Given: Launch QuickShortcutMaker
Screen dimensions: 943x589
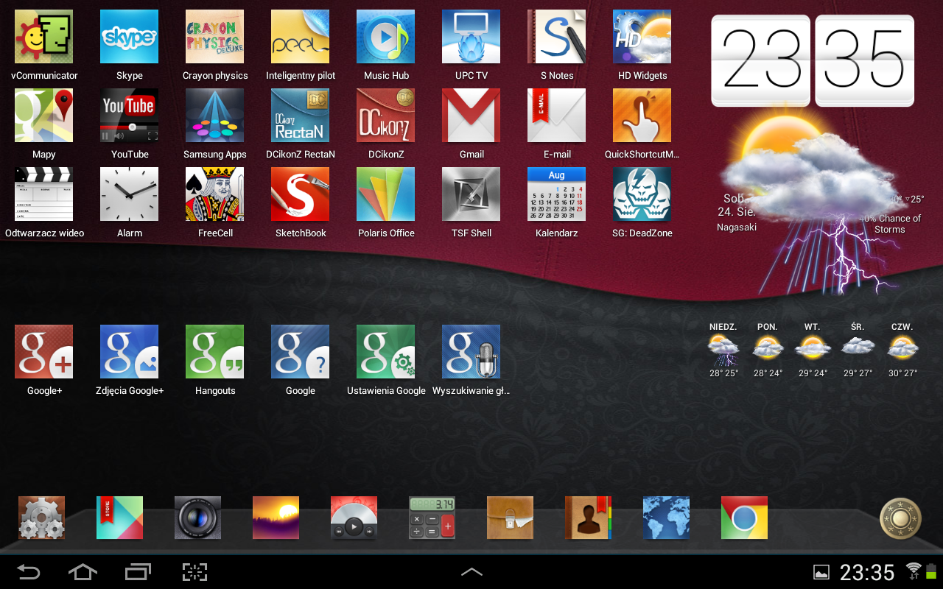Looking at the screenshot, I should (642, 116).
